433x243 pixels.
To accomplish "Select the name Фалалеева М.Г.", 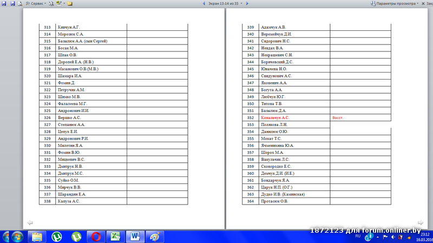I will click(73, 104).
